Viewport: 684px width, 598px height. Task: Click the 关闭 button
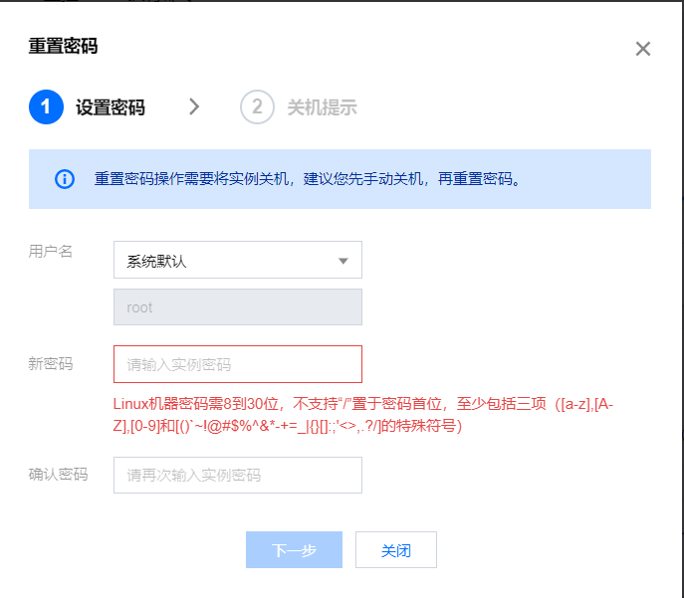[x=396, y=550]
